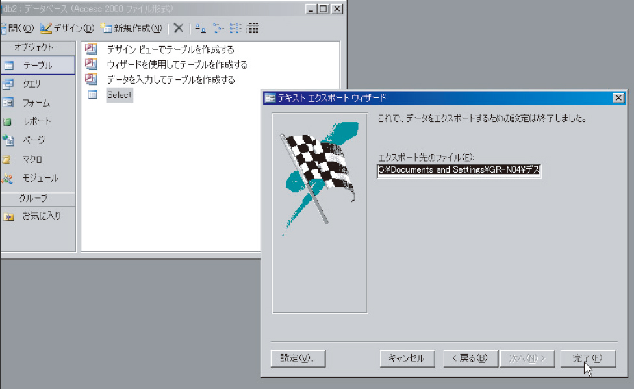The width and height of the screenshot is (634, 389).
Task: Click the export file path field
Action: [459, 170]
